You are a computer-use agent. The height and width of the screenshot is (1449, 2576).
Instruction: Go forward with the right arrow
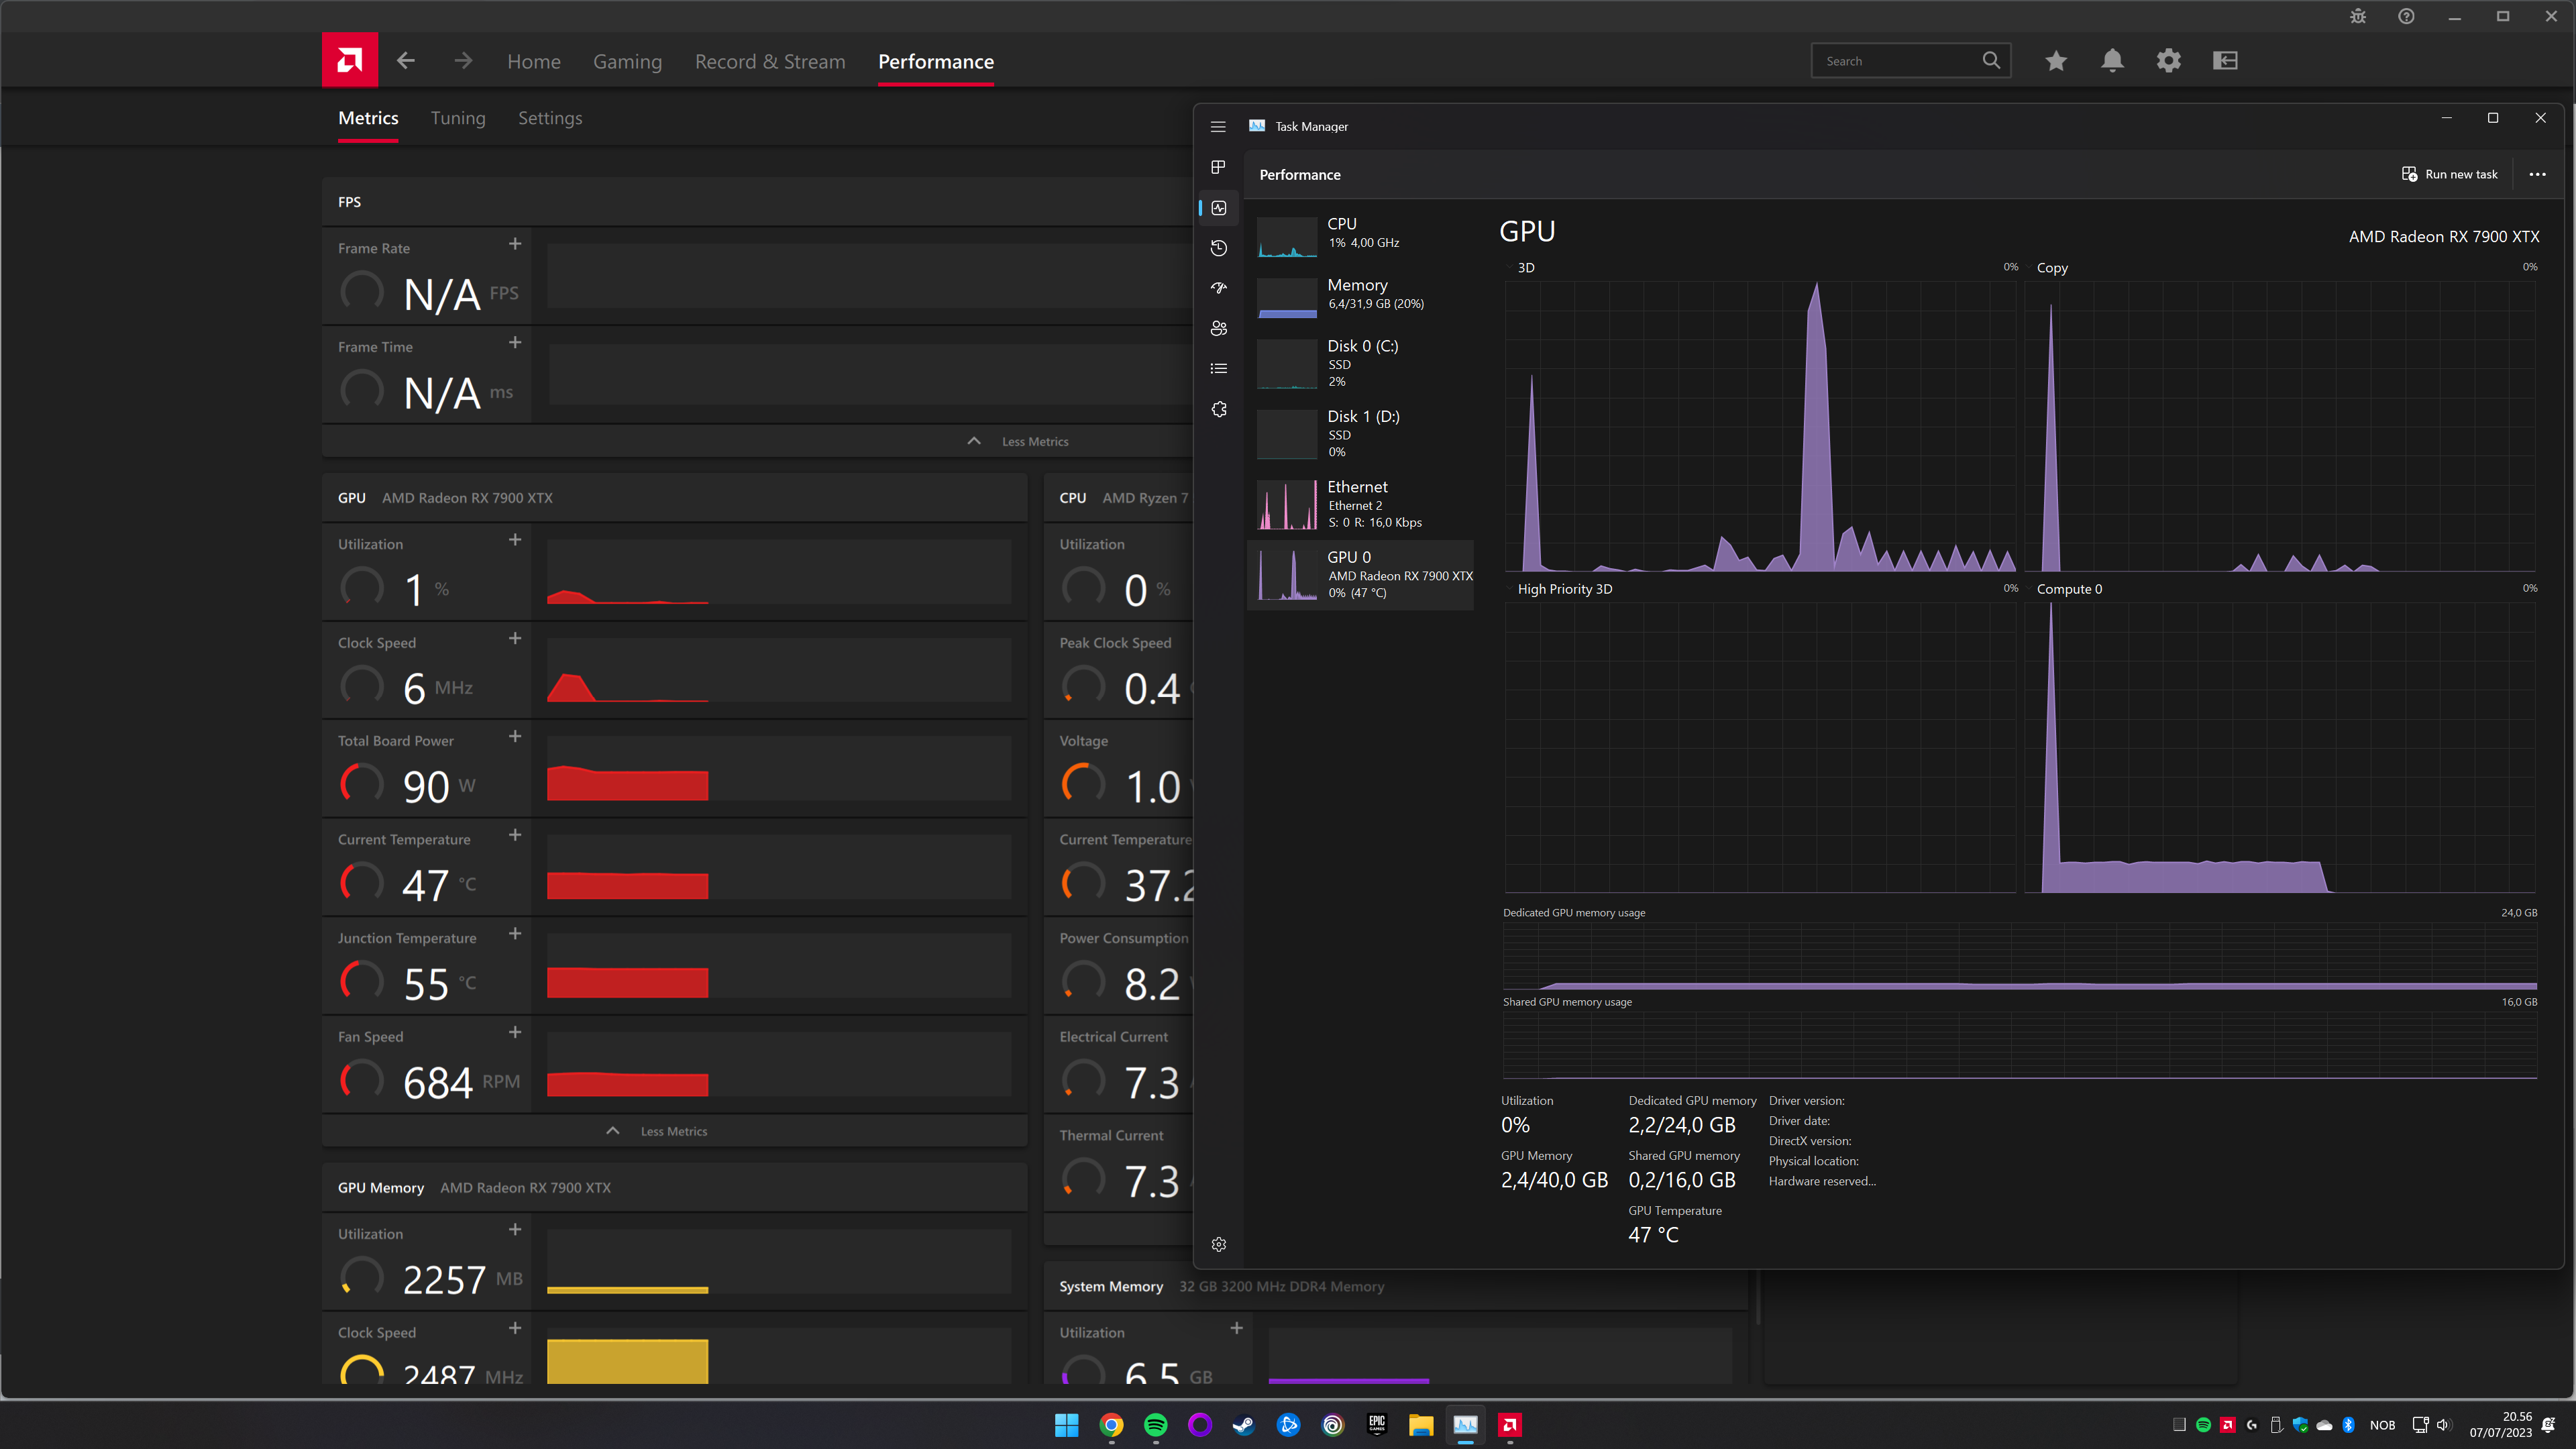coord(463,61)
